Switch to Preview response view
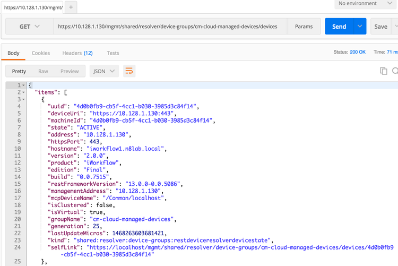Screen dimensions: 398x266 [70, 71]
